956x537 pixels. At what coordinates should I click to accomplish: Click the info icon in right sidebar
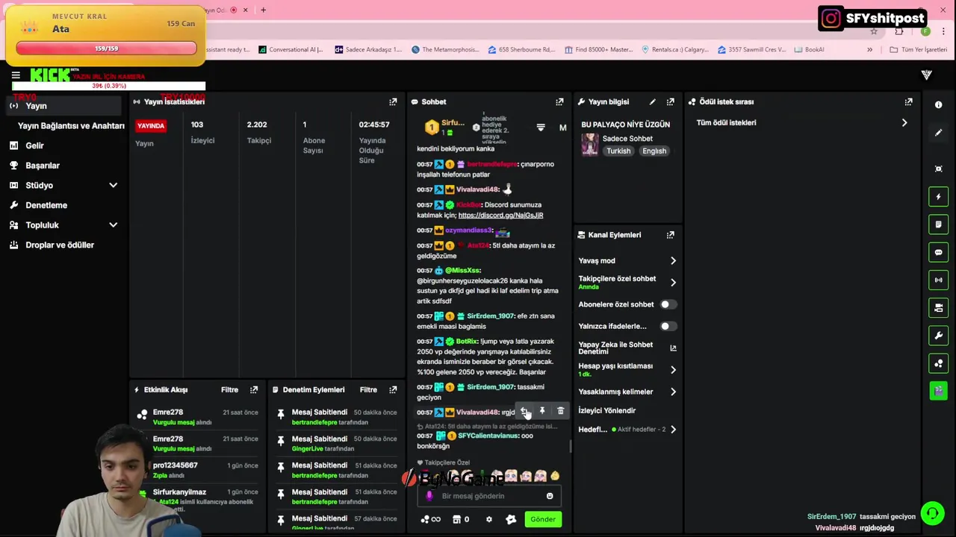click(939, 105)
